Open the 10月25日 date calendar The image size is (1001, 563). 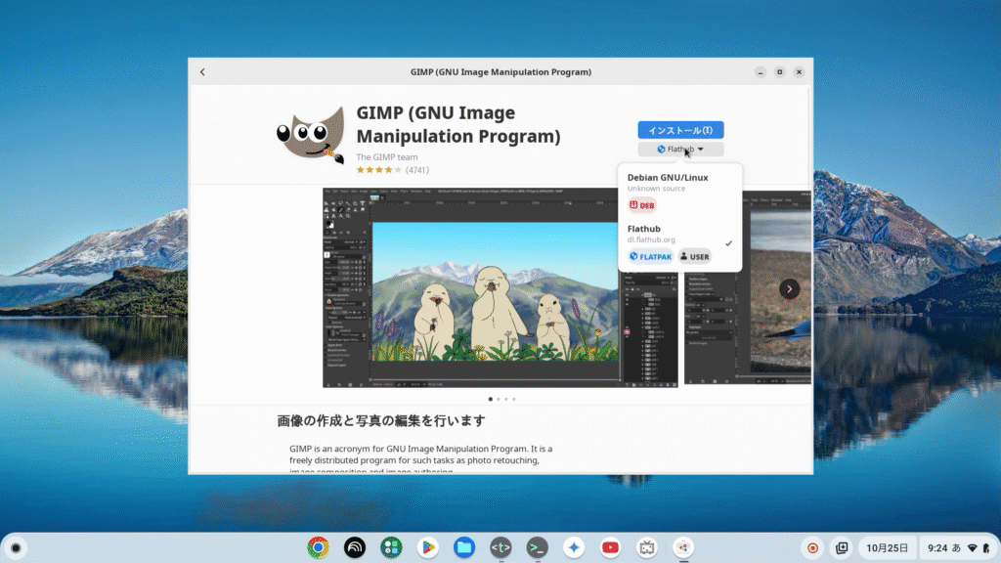(x=887, y=547)
